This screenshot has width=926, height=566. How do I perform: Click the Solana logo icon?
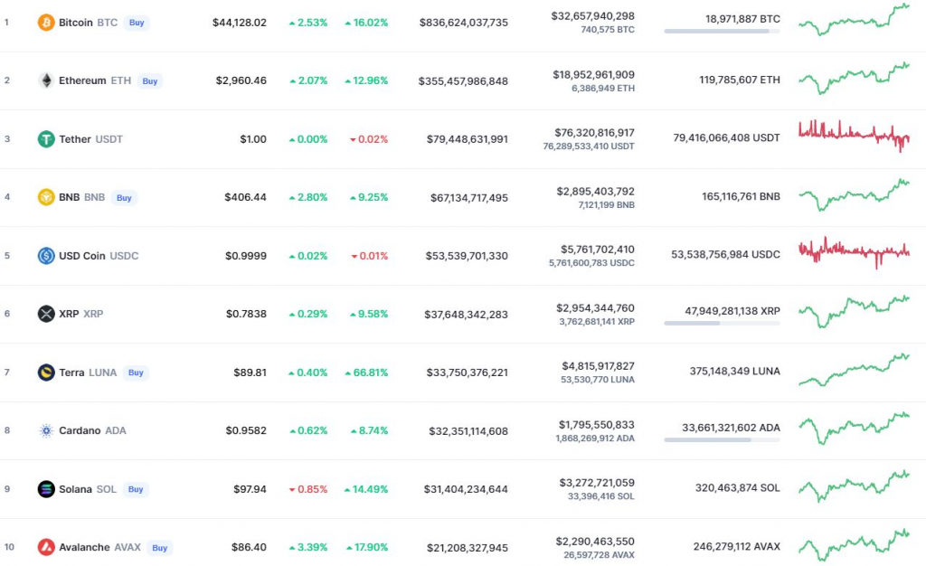pyautogui.click(x=45, y=489)
